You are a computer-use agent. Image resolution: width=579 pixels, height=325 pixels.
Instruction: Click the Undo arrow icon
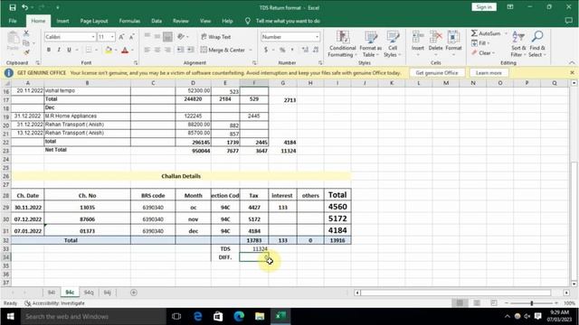pos(24,7)
